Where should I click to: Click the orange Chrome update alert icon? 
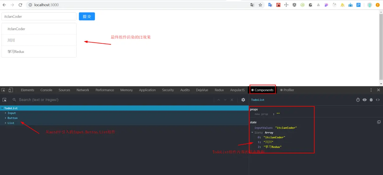(378, 5)
